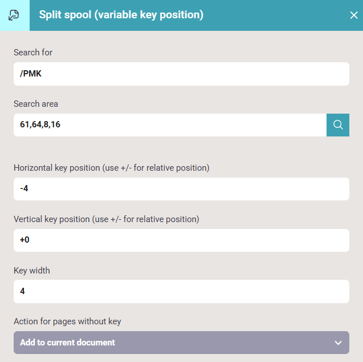Screen dimensions: 363x362
Task: Click the split spool icon in header
Action: coord(14,15)
